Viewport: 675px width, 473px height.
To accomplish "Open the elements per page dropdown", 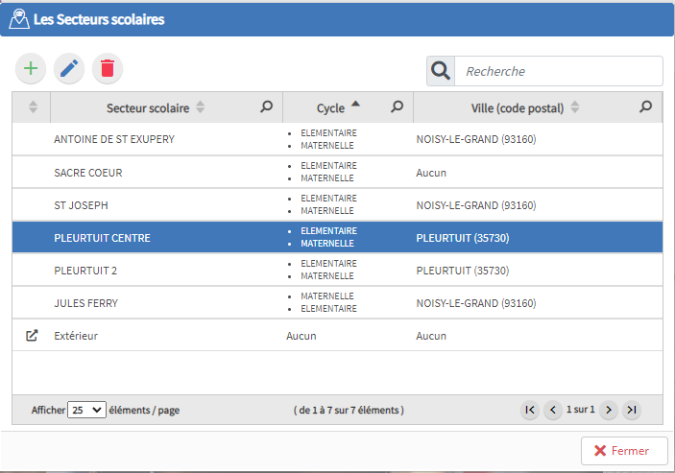I will tap(86, 410).
